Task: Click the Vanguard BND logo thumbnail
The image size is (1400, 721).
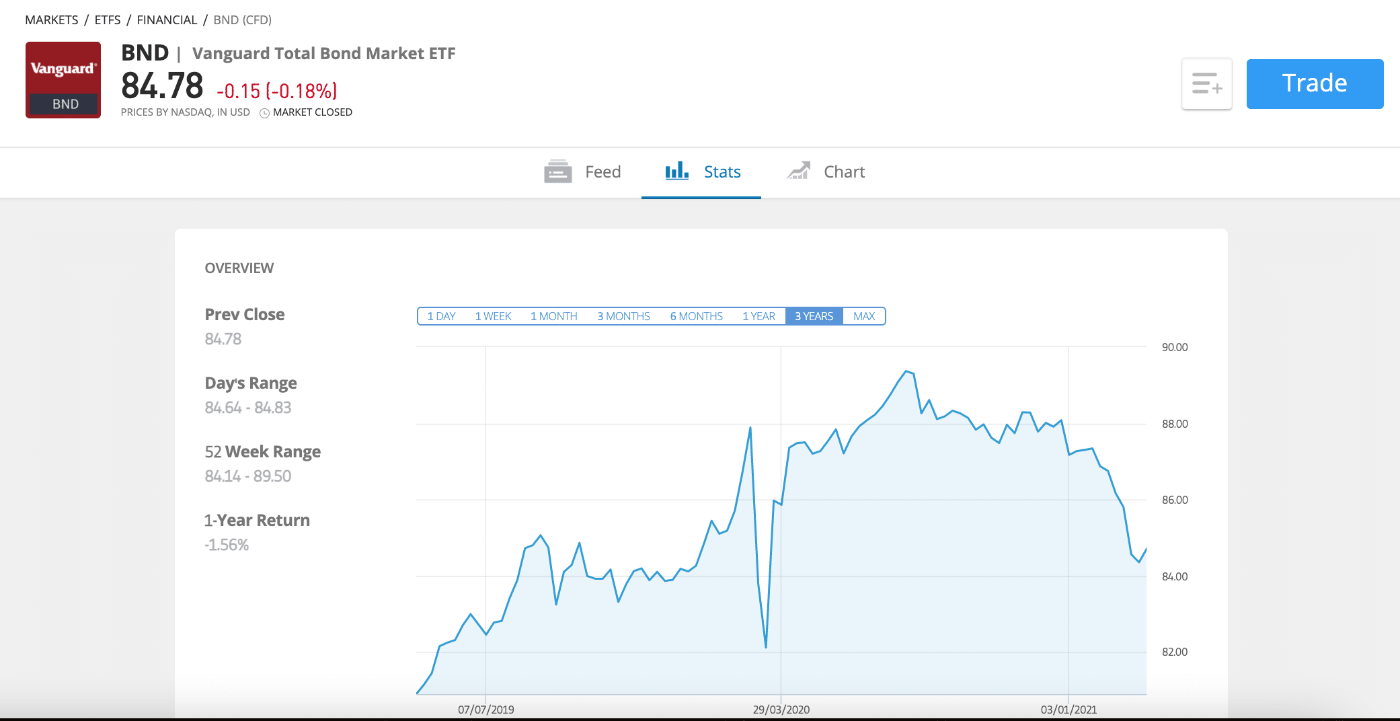Action: (x=63, y=80)
